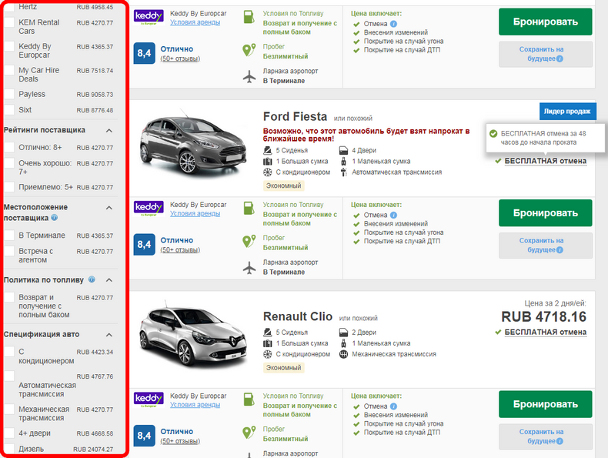Open '(50+ отзывы)' reviews in top offer
The image size is (608, 458).
(180, 59)
